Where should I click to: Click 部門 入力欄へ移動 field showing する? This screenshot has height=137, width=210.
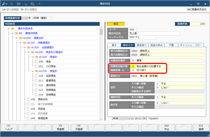pyautogui.click(x=180, y=84)
